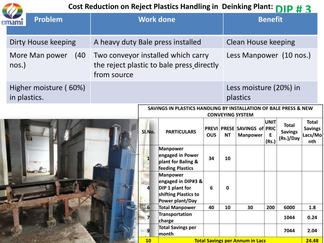Click the present value '0' cell

tap(227, 188)
